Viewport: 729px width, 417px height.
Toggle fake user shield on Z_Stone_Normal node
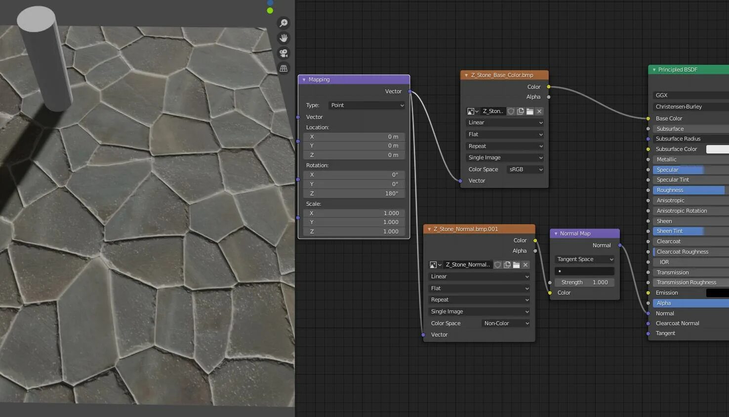coord(498,265)
